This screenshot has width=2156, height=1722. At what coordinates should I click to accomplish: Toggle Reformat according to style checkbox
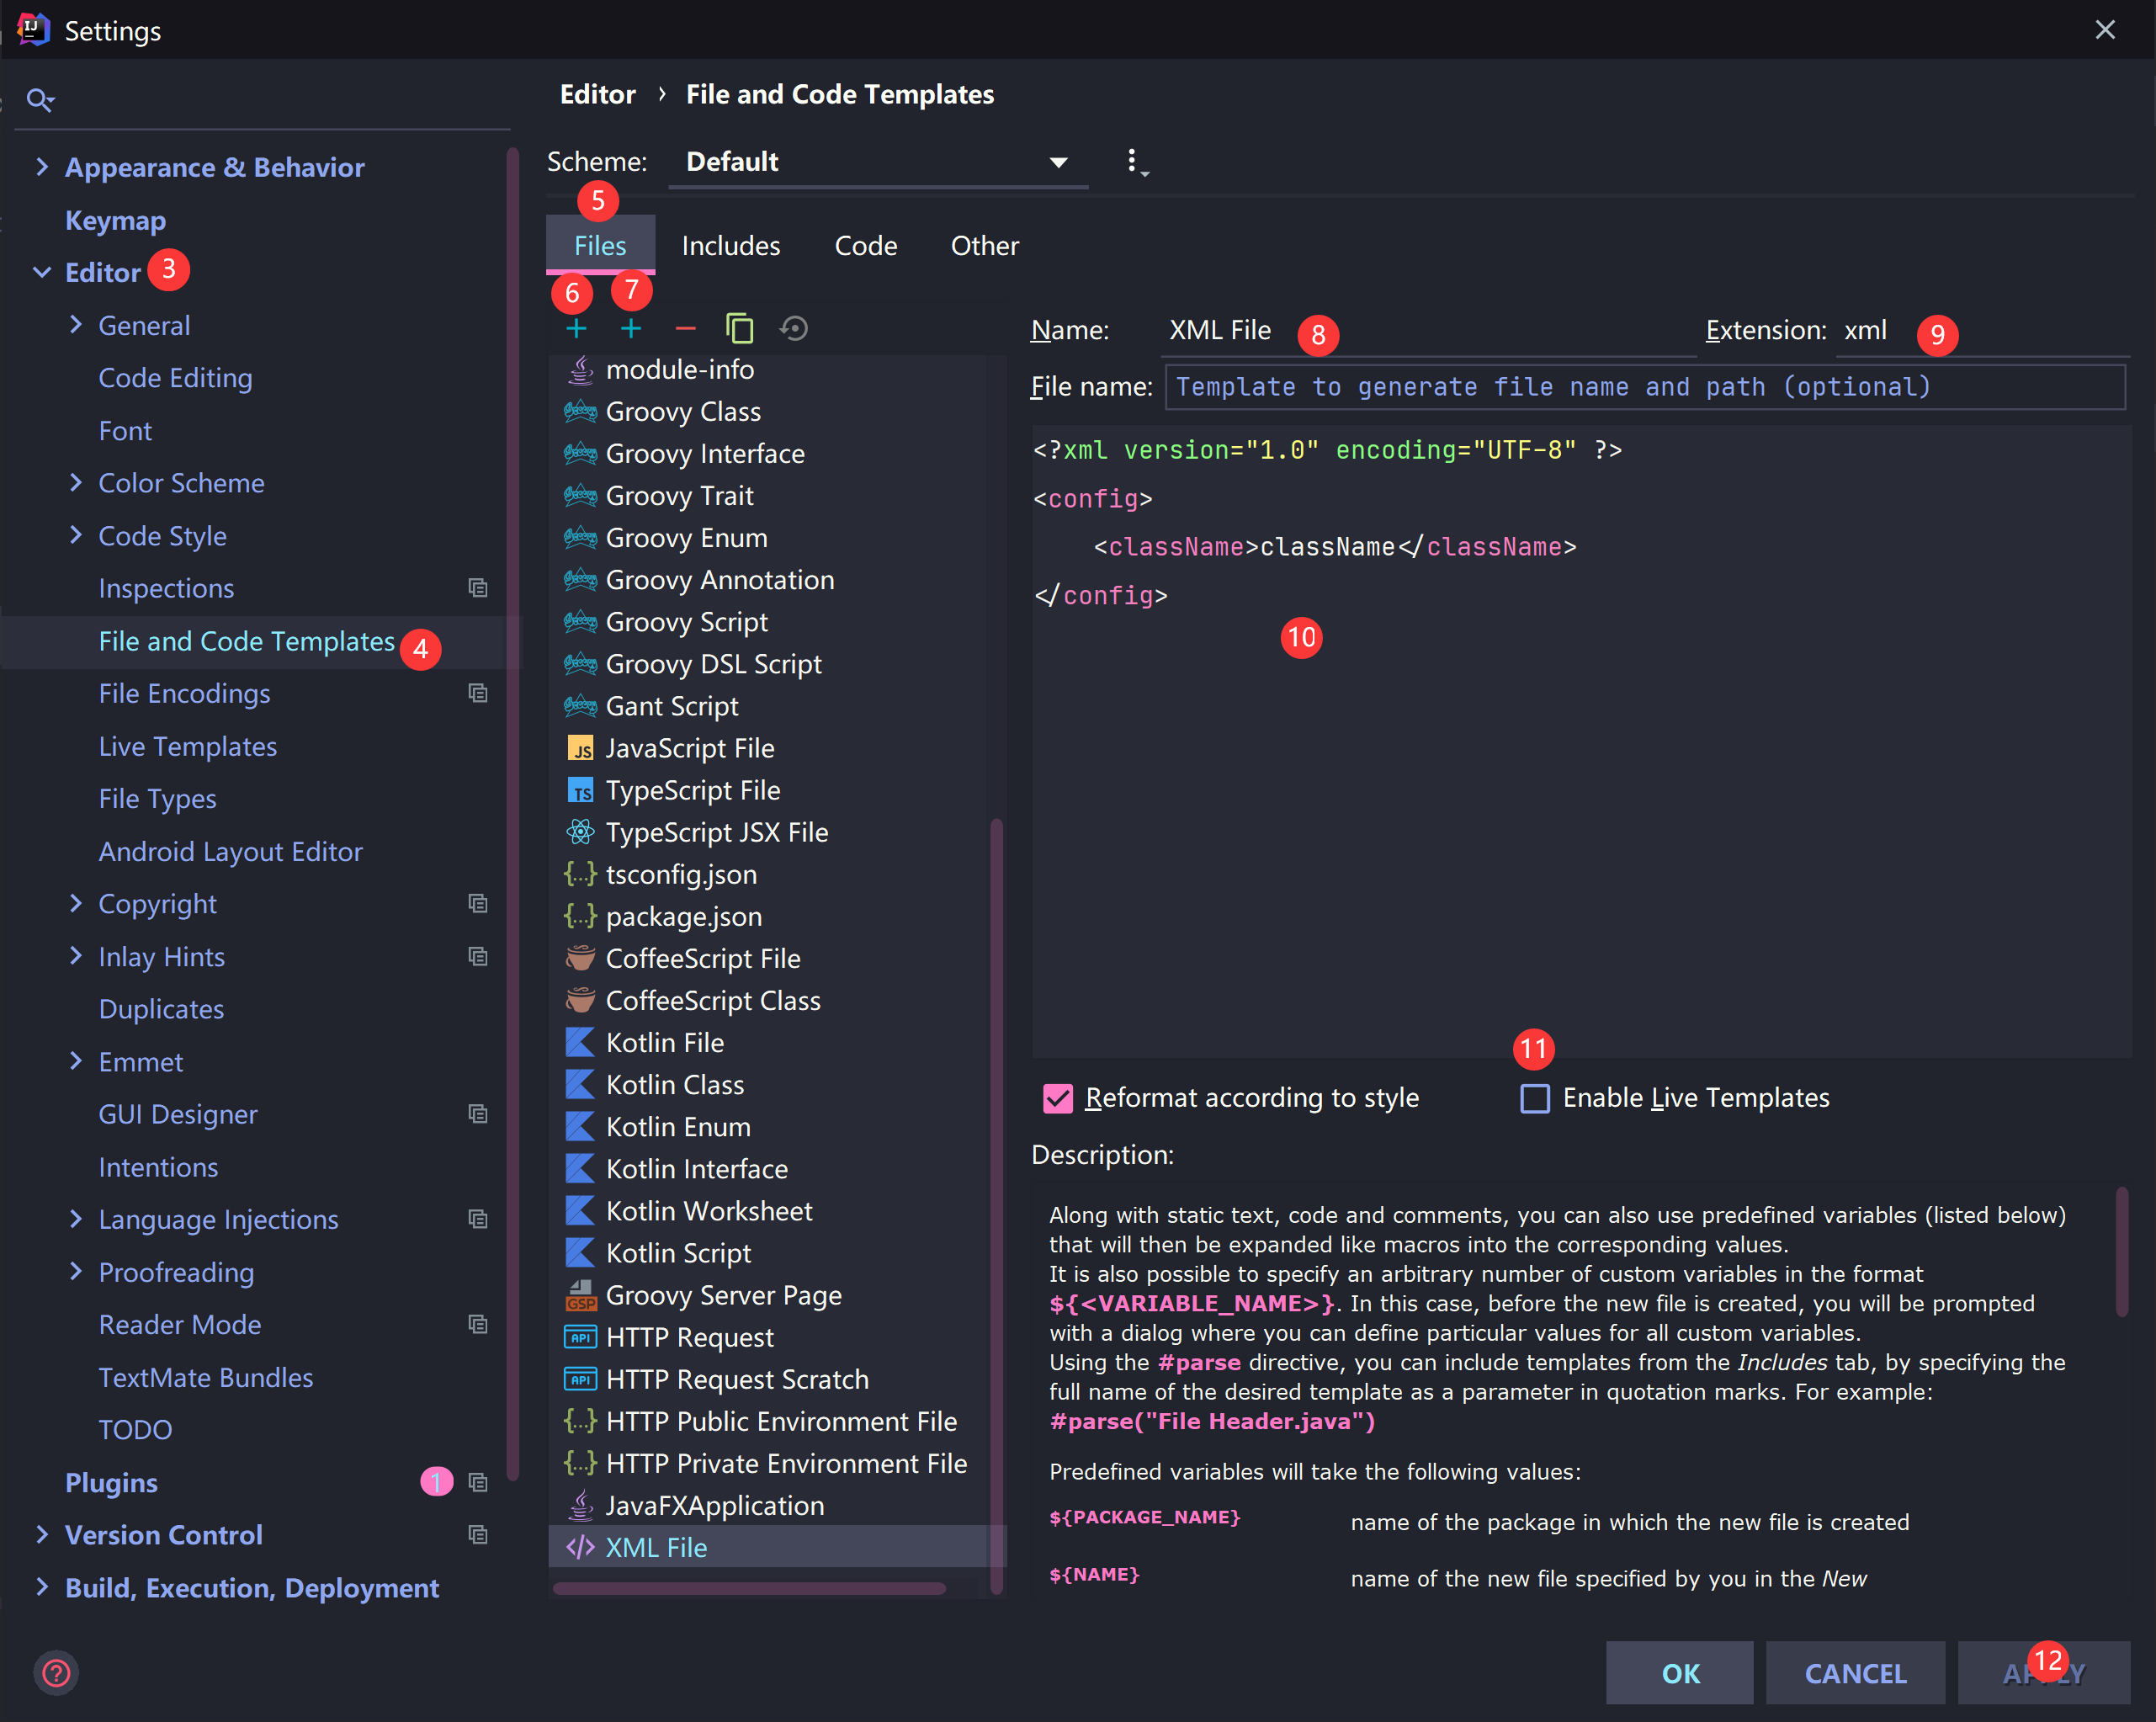click(1057, 1098)
